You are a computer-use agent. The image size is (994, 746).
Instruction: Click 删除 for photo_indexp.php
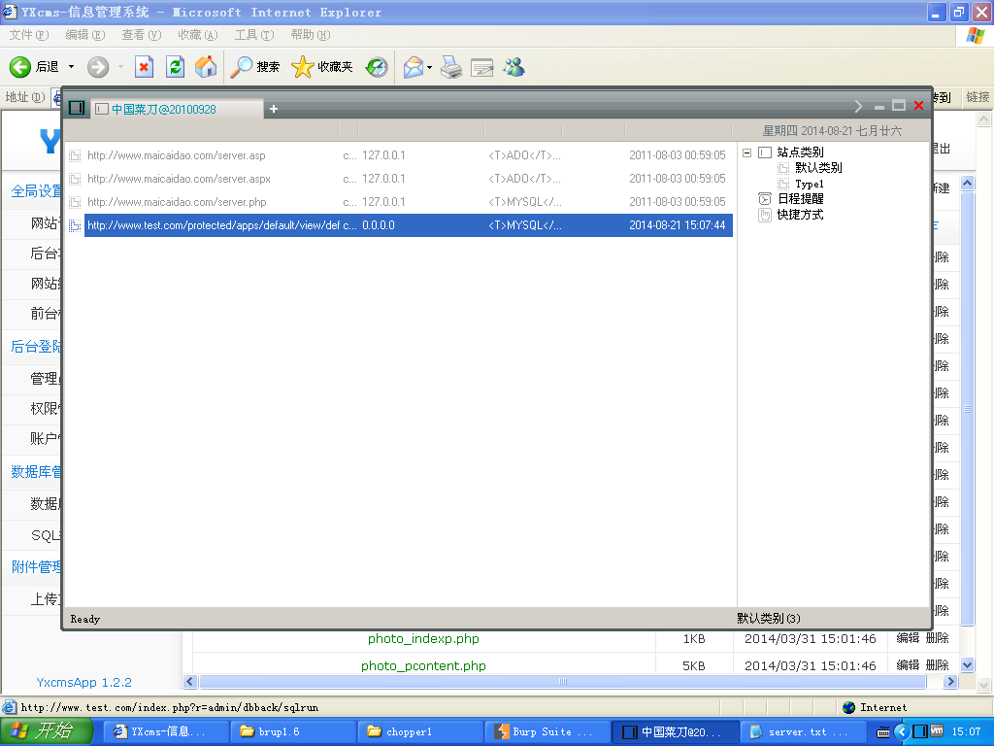click(x=937, y=637)
